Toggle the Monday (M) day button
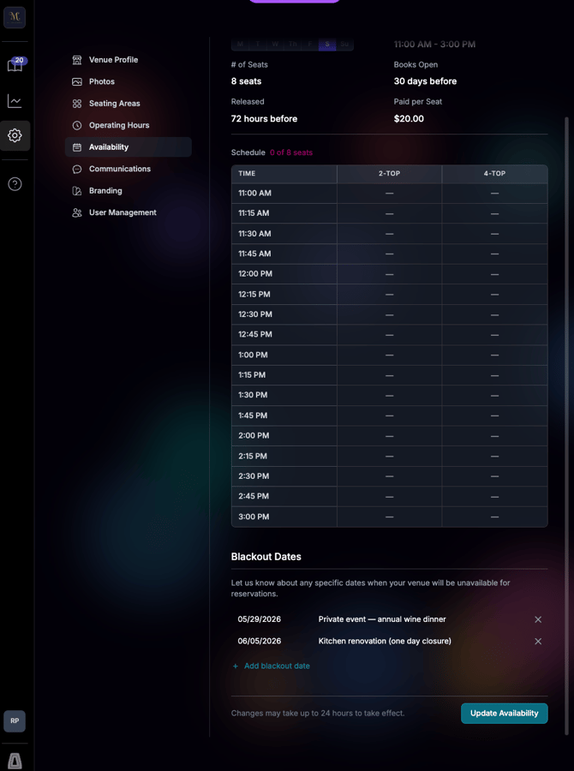 (x=240, y=44)
